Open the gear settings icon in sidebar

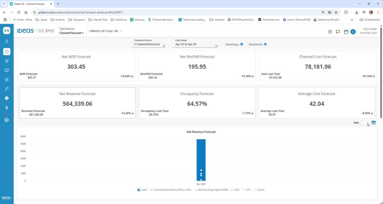(7, 80)
